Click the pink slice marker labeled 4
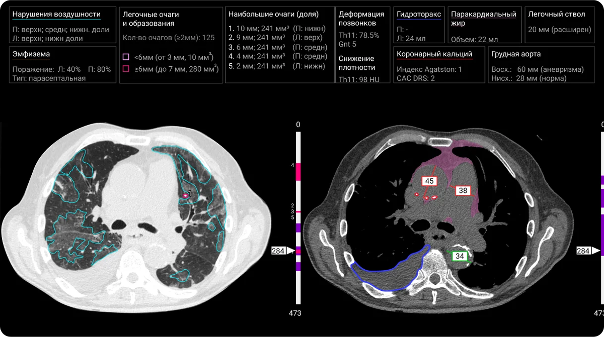 click(298, 172)
